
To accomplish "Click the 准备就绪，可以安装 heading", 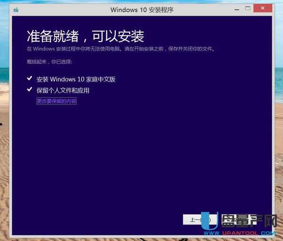I will (x=85, y=36).
